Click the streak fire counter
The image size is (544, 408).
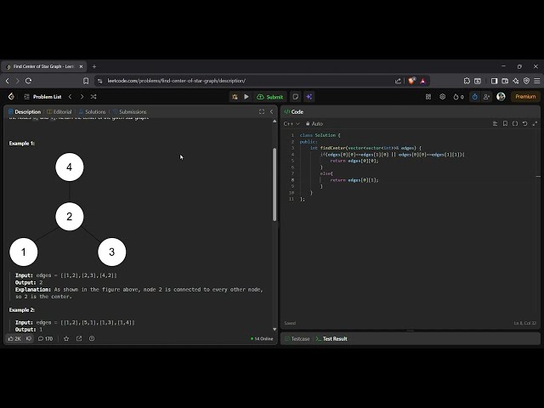(x=458, y=97)
